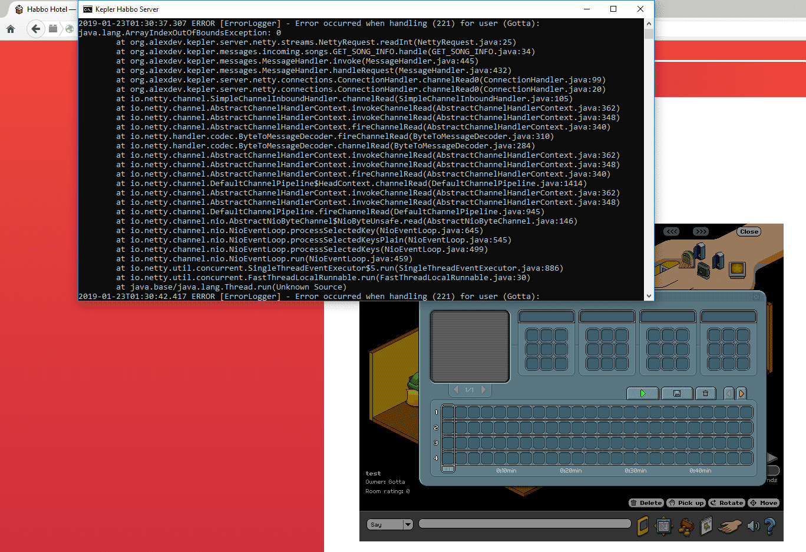The height and width of the screenshot is (552, 806).
Task: Click the GET_SONG_INFO.handle stack trace line
Action: click(x=325, y=52)
